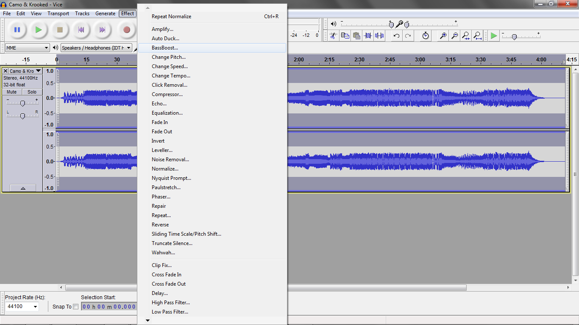Open Project Rate 44100 dropdown
579x325 pixels.
click(x=22, y=306)
